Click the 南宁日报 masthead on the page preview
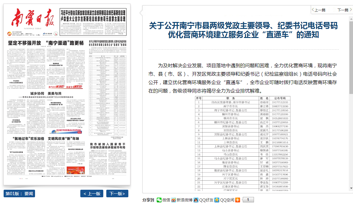This screenshot has width=353, height=206. click(33, 18)
